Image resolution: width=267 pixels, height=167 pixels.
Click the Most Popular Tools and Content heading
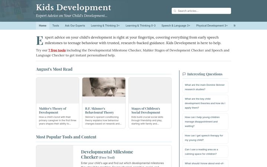tap(66, 137)
